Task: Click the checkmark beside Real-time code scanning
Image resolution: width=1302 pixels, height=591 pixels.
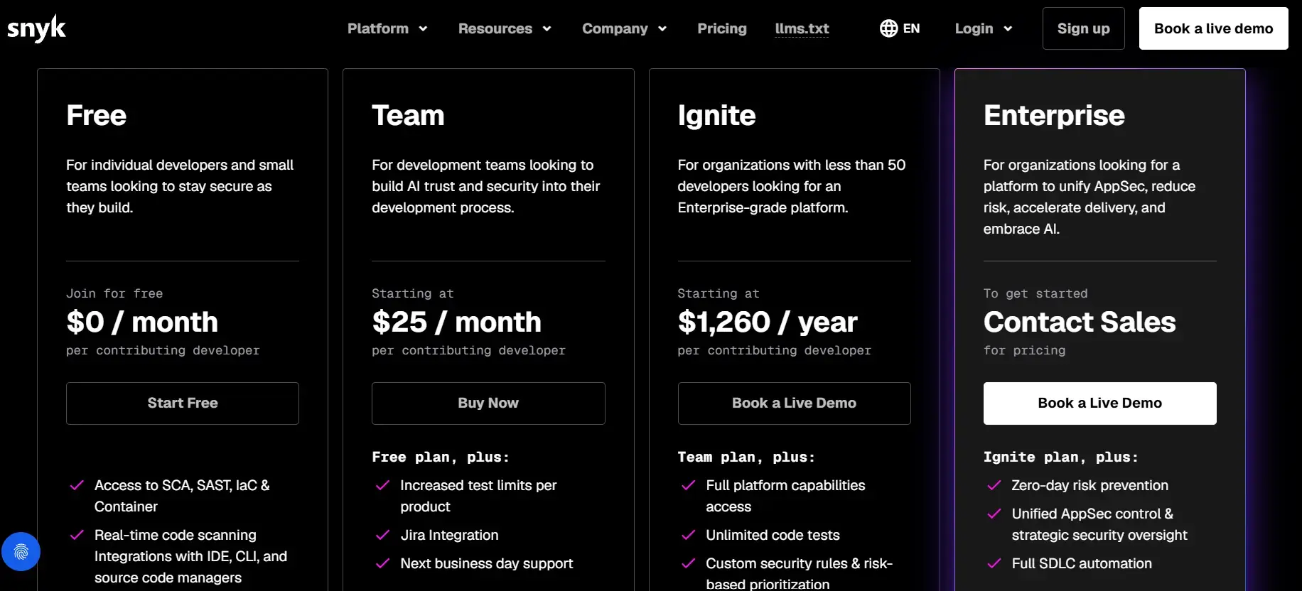Action: [x=77, y=535]
